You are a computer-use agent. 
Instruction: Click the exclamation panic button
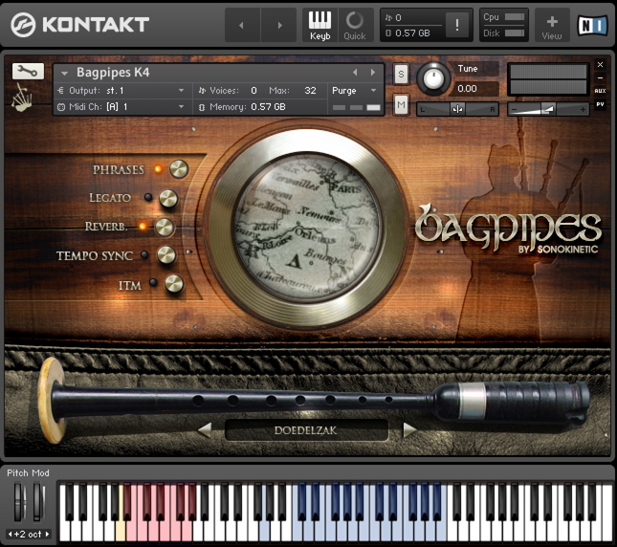click(457, 26)
